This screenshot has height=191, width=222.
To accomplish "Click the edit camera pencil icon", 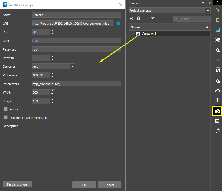I will pyautogui.click(x=153, y=19).
